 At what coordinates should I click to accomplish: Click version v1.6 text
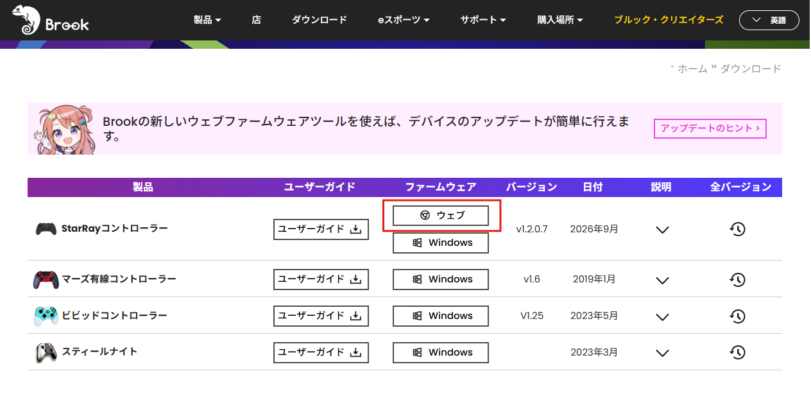click(532, 279)
